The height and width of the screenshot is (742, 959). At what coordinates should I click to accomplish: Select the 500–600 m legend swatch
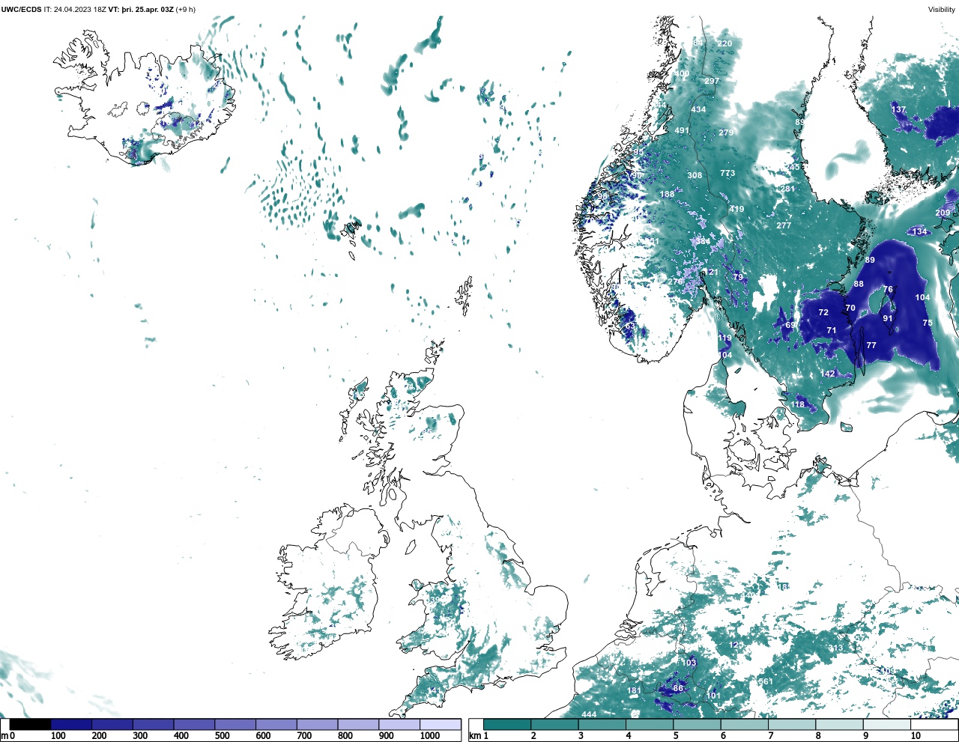(235, 725)
